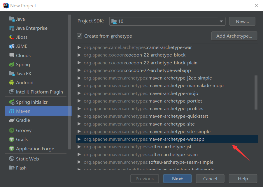Viewport: 263px width, 187px height.
Task: Click the Add Archetype... button
Action: 234,36
